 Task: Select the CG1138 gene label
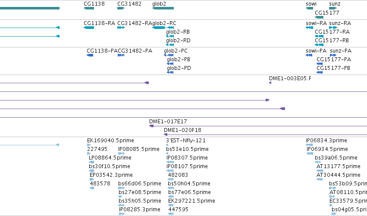tap(94, 4)
